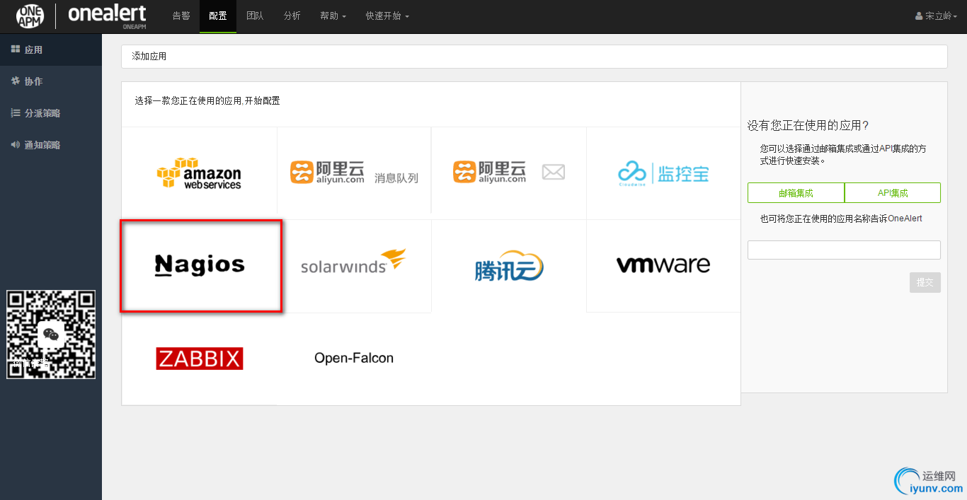Select 应用 in the left sidebar
The image size is (967, 500).
(x=51, y=50)
